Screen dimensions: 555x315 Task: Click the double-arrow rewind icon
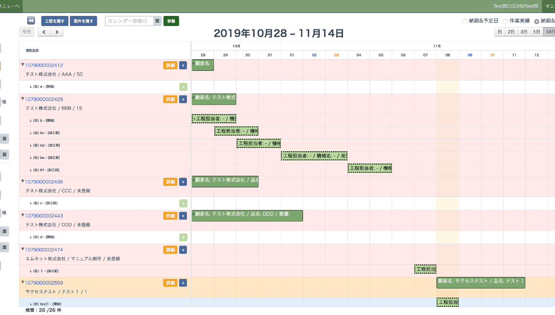point(31,21)
